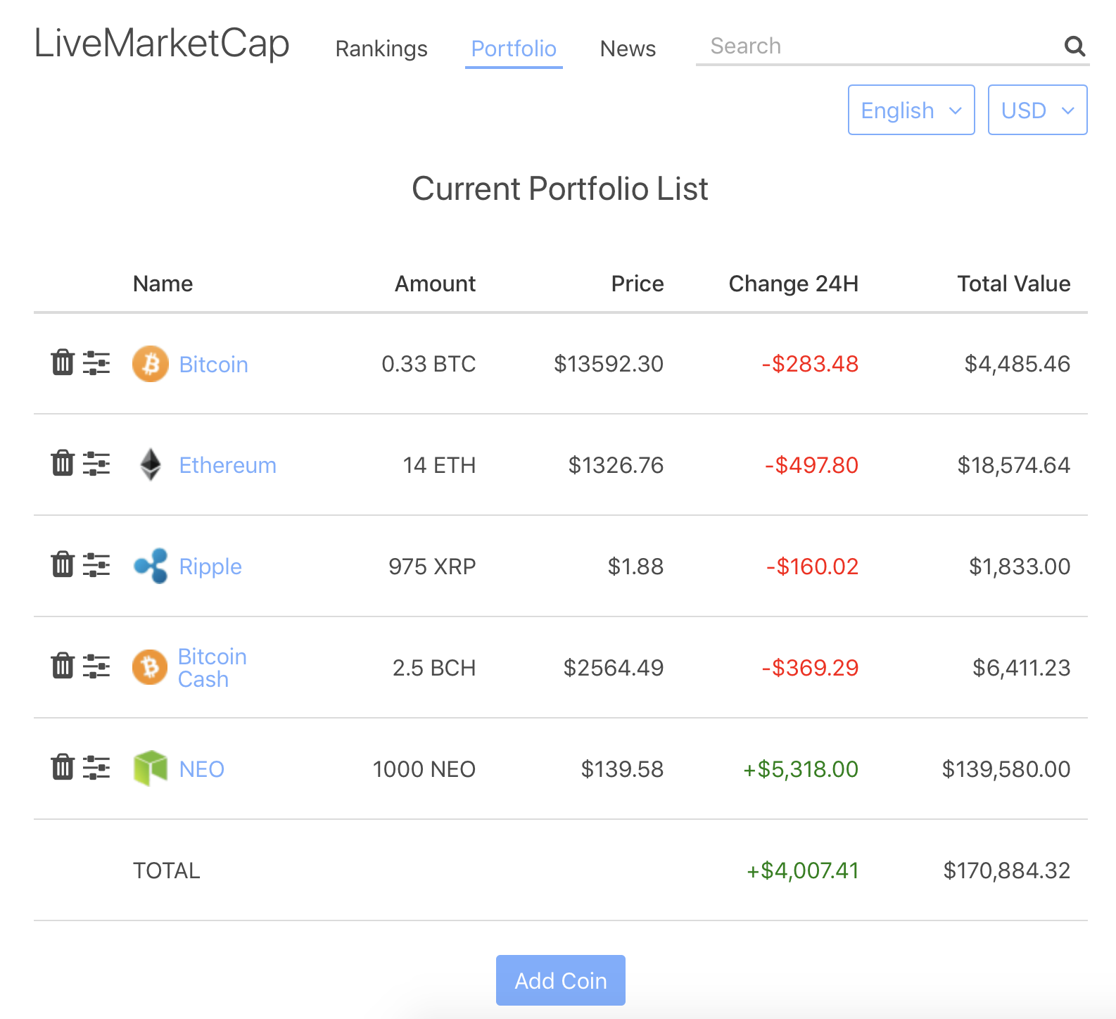The height and width of the screenshot is (1019, 1116).
Task: Open the Bitcoin Cash coin link
Action: click(x=212, y=667)
